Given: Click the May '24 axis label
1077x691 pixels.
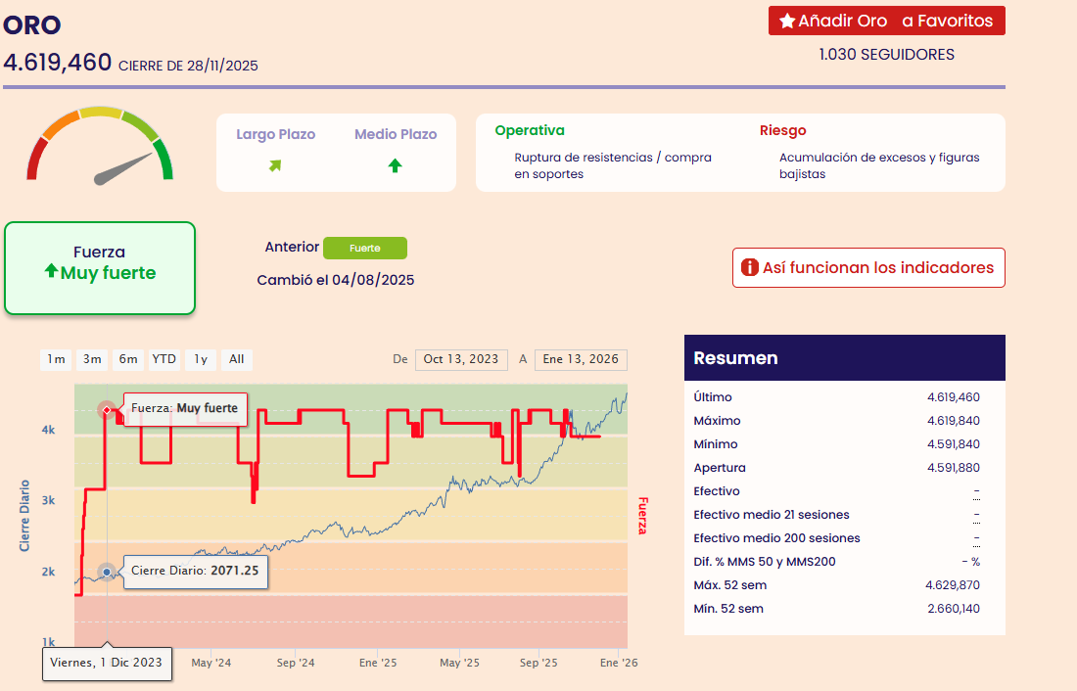Looking at the screenshot, I should [211, 663].
